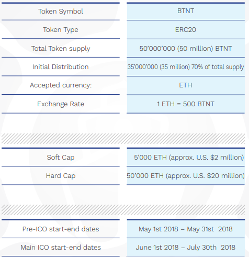Select the 35'000'000 70% of supply value
249x257 pixels.
tap(186, 67)
